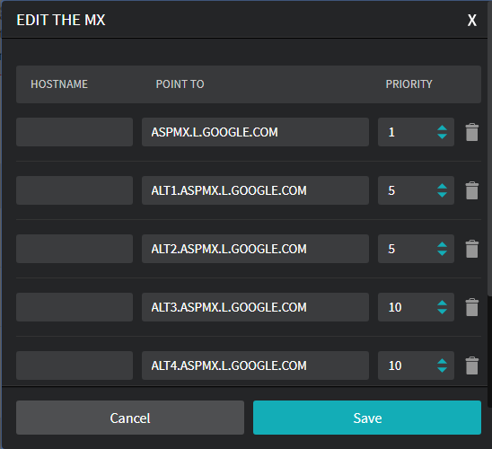The image size is (492, 449).
Task: Delete the ALT1.ASPMX.L.GOOGLE.COM record via trash icon
Action: coord(472,190)
